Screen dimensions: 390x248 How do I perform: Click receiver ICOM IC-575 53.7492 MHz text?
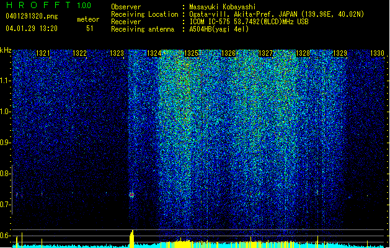249,22
